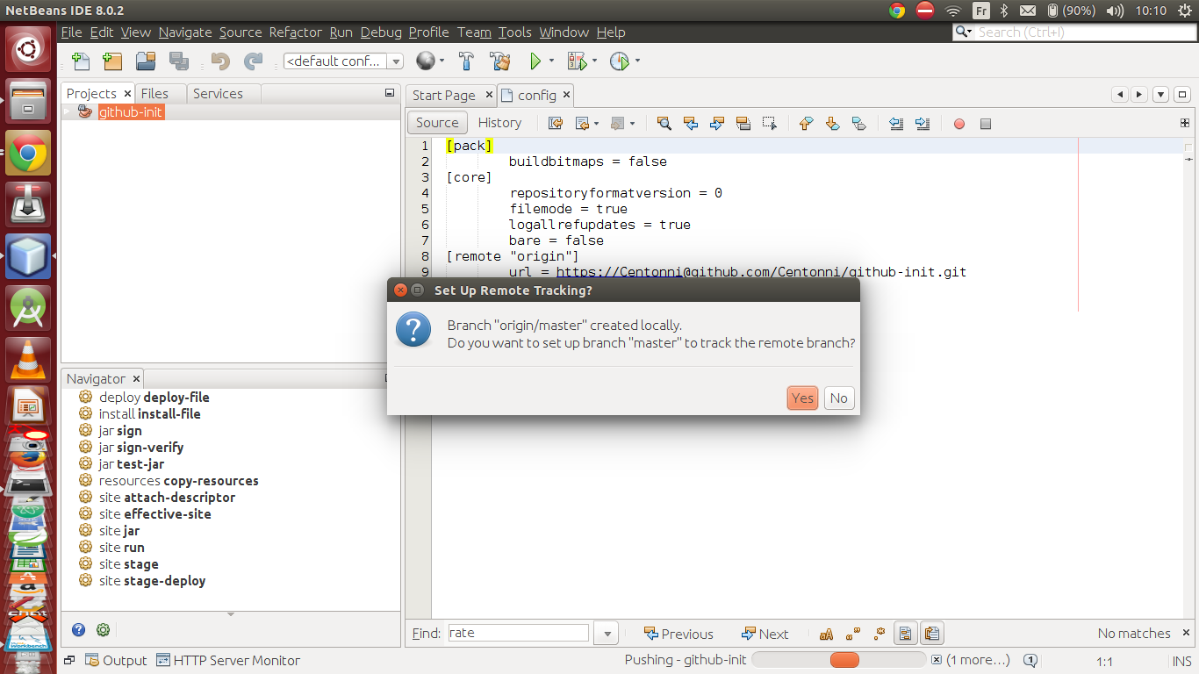This screenshot has height=674, width=1199.
Task: Click the Find text input field
Action: coord(518,633)
